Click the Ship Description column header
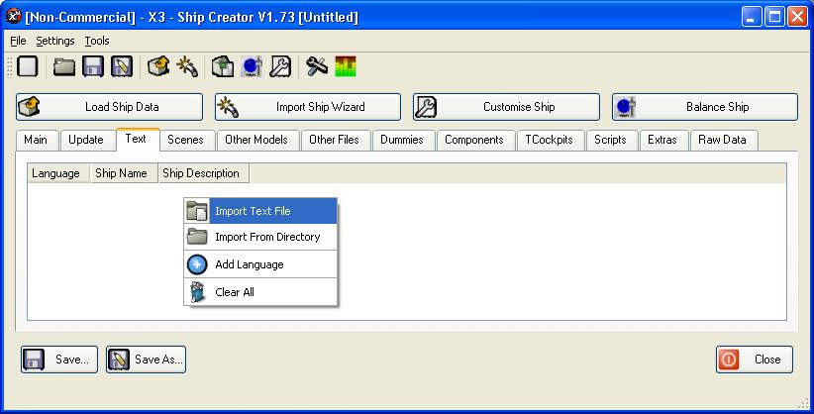 [204, 173]
